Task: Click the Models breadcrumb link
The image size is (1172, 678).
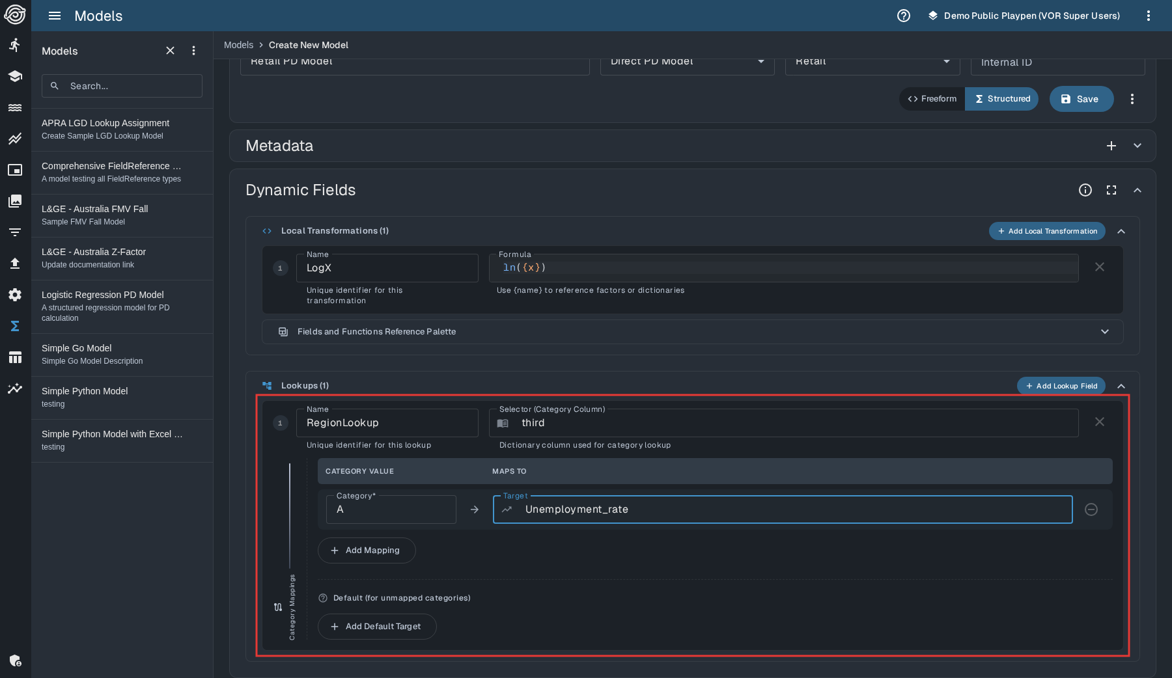Action: (238, 45)
